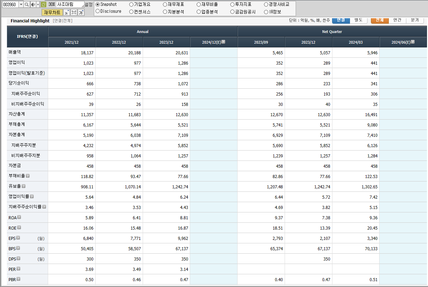
Task: Click help icon beside 지배주주순이익률
Action: click(44, 207)
